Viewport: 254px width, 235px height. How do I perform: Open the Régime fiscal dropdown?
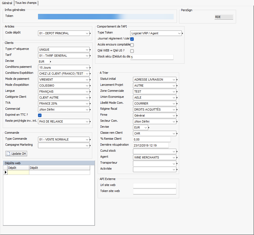point(174,110)
